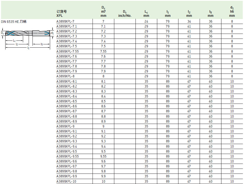Click the l5 mm column header
The image size is (244, 184).
(x=211, y=13)
